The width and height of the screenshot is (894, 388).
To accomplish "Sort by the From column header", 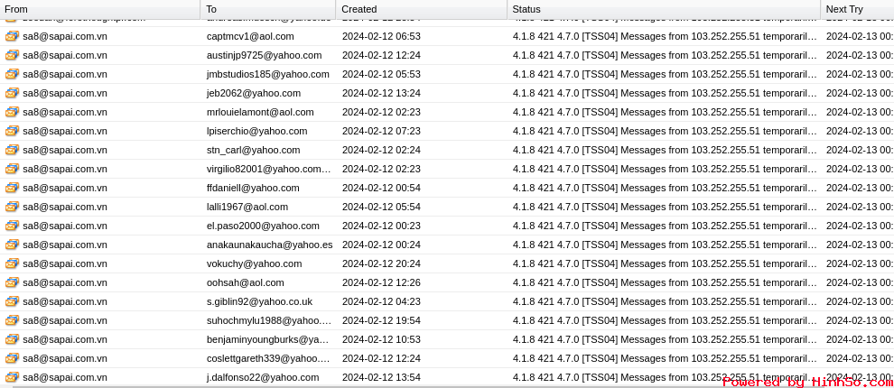I will click(x=99, y=9).
